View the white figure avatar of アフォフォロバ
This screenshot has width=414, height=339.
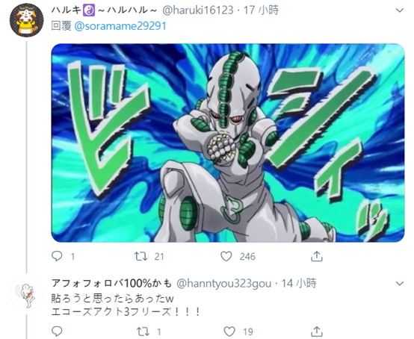tap(26, 293)
